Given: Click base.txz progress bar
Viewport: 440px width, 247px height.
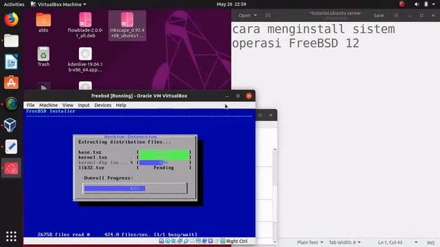Looking at the screenshot, I should click(x=164, y=152).
